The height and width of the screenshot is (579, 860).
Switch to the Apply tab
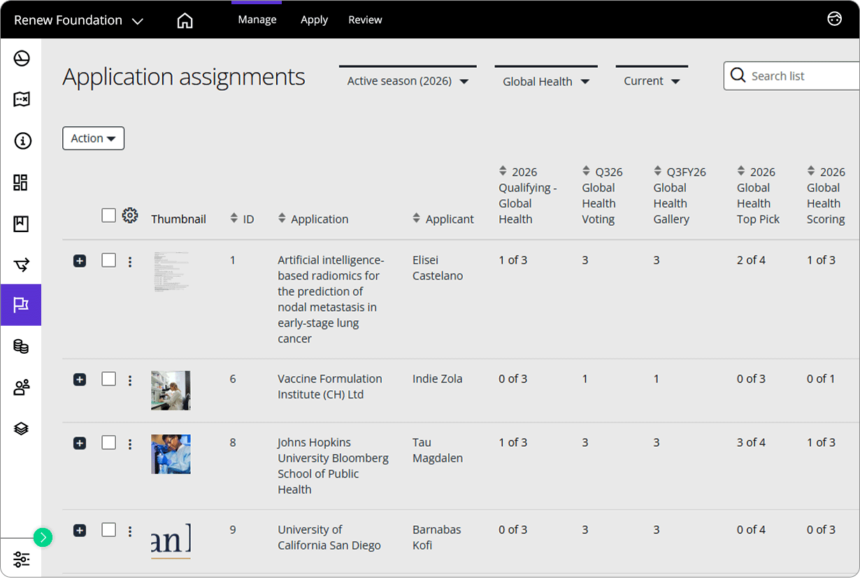coord(314,20)
